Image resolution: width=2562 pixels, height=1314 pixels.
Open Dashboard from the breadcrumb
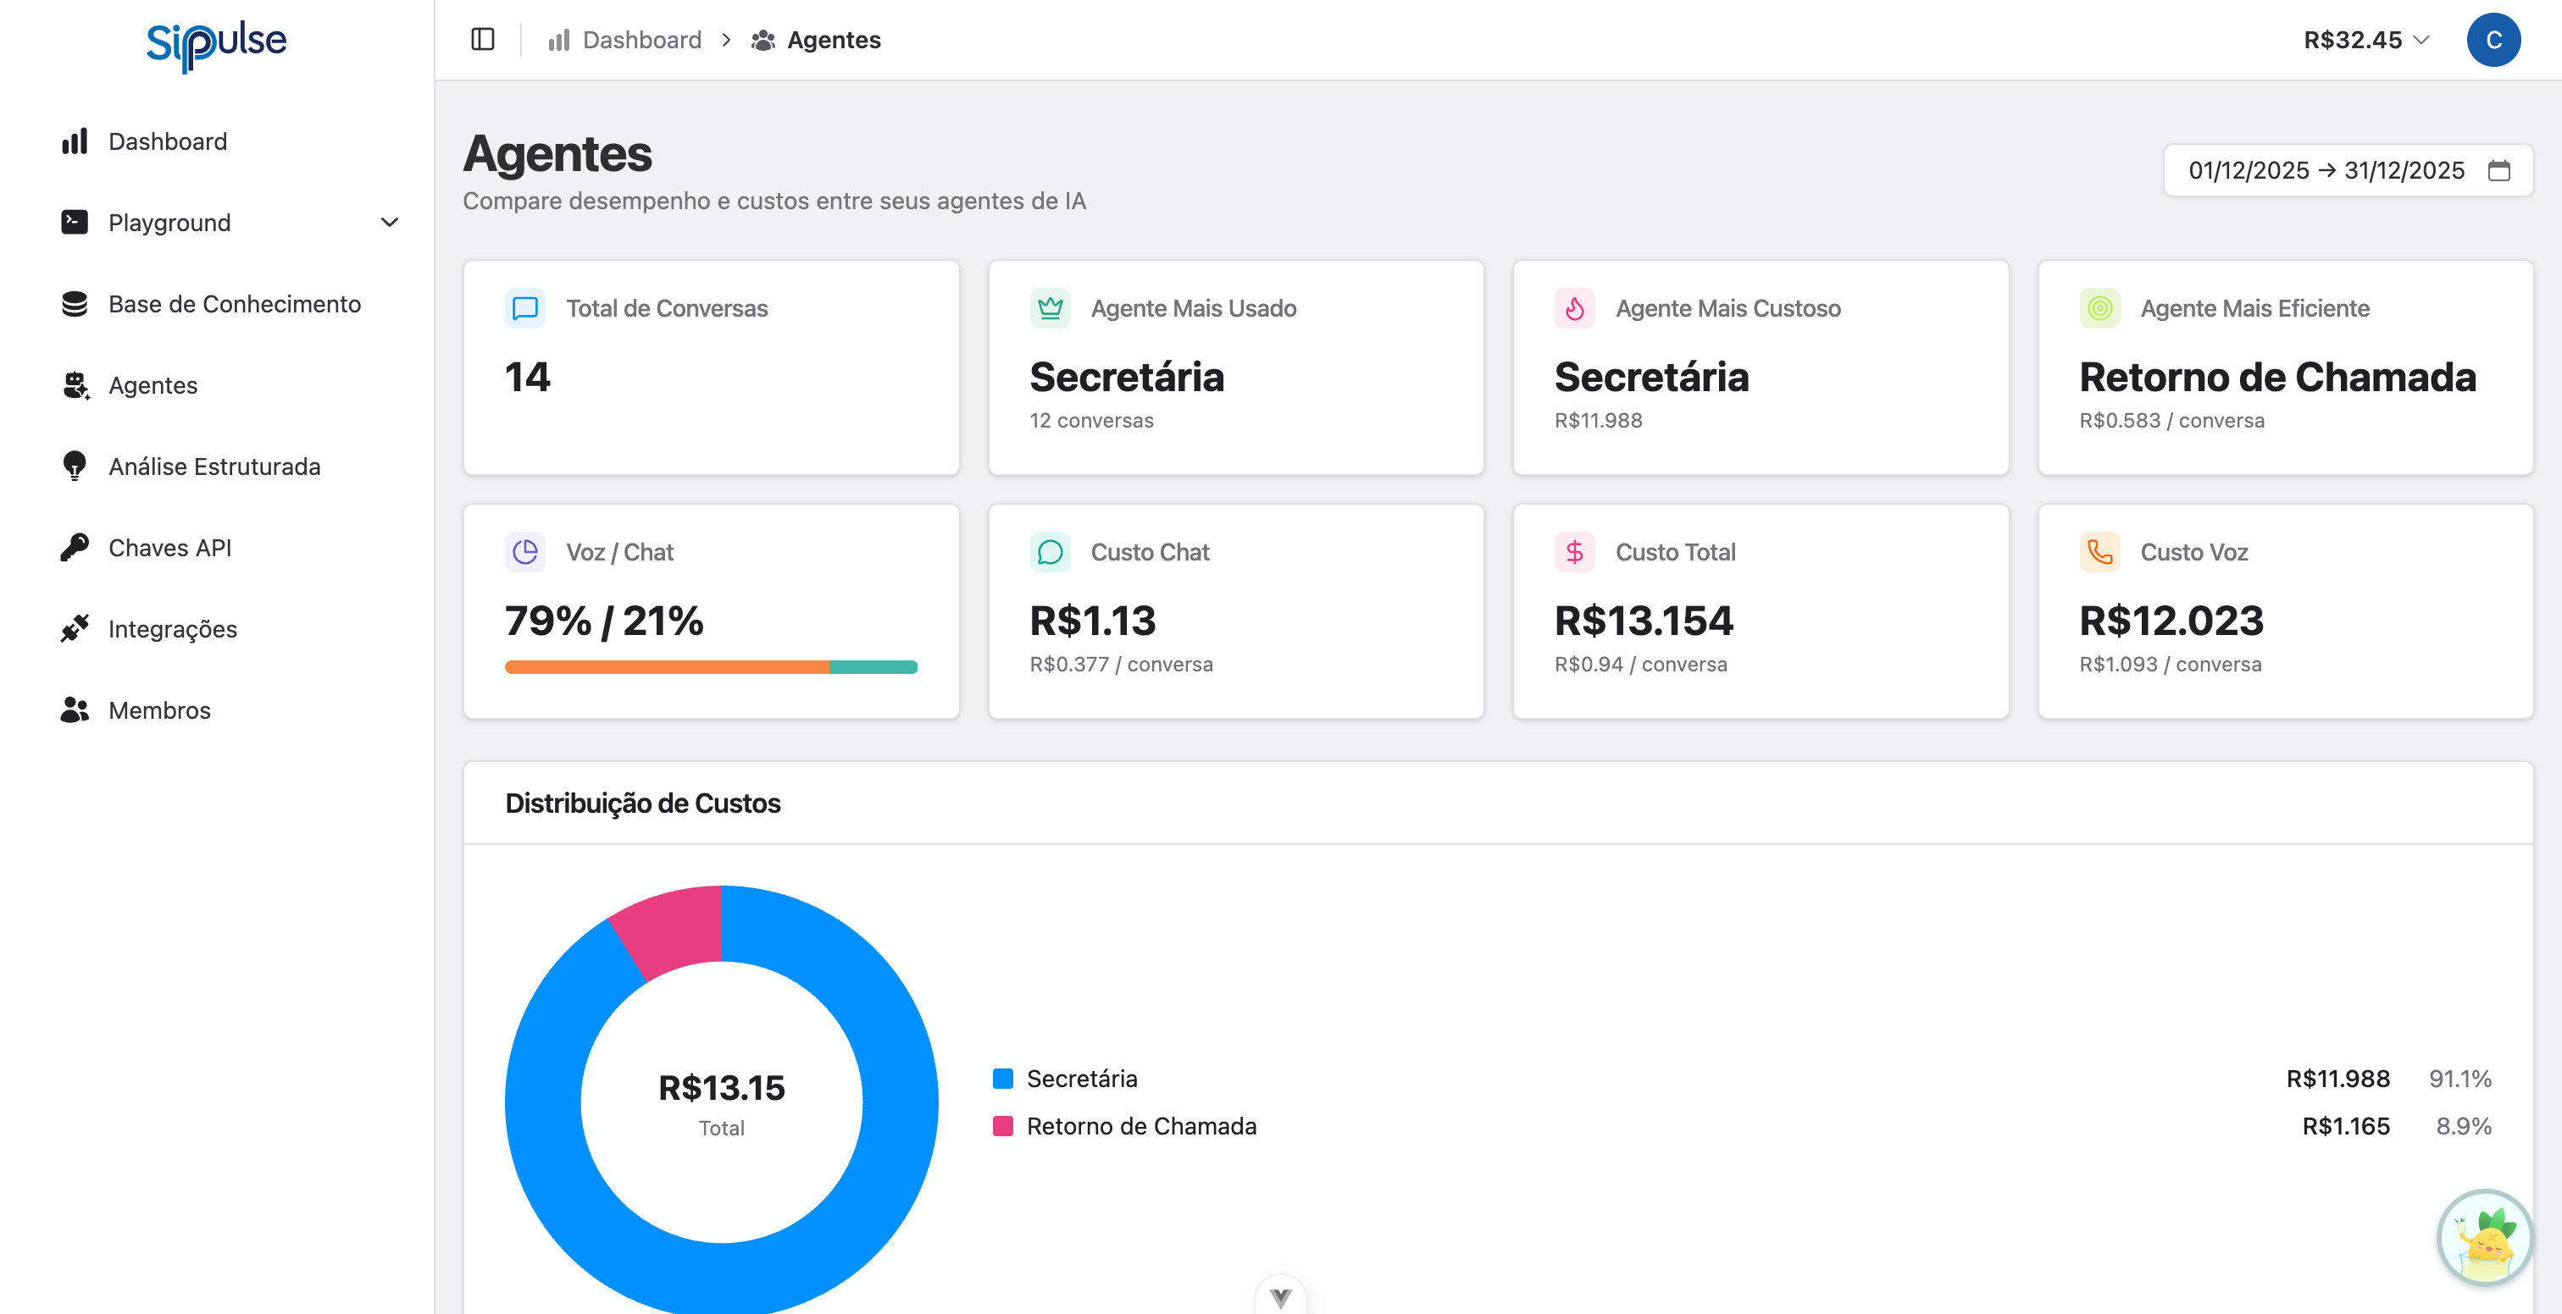(642, 40)
